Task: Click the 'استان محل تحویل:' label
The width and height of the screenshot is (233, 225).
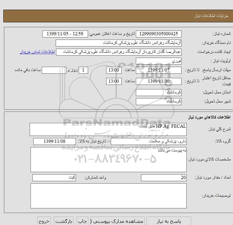Action: (x=217, y=92)
